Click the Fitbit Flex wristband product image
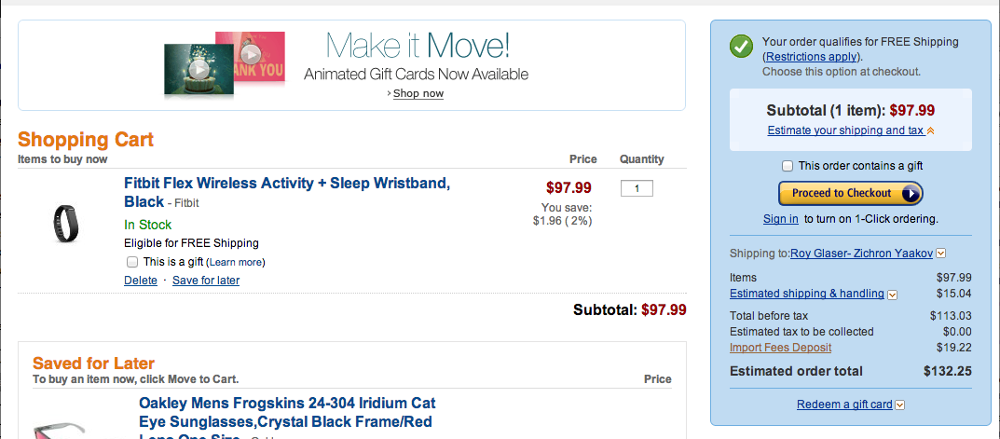Viewport: 1000px width, 439px height. tap(65, 224)
